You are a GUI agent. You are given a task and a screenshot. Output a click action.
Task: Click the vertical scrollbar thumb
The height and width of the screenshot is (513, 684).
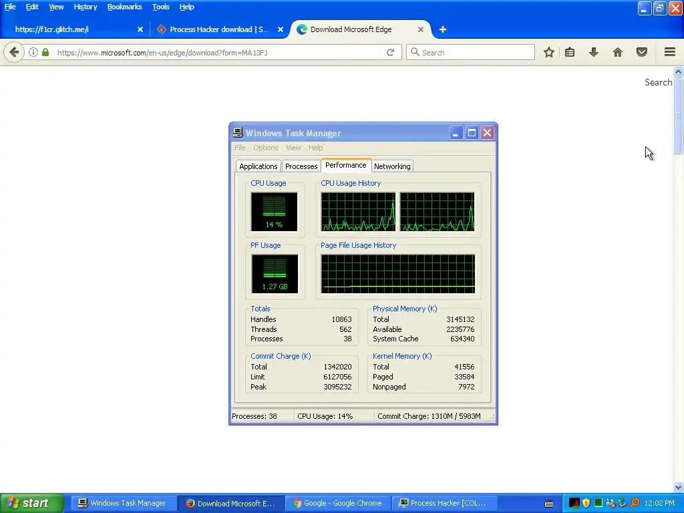[678, 115]
